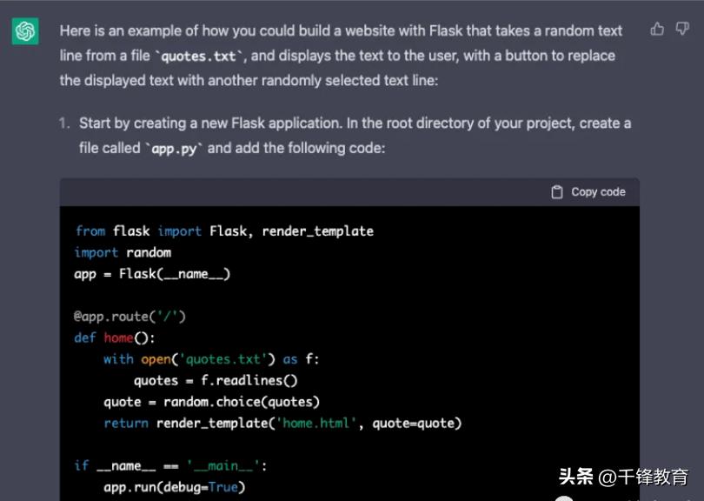Click the @app.route('/') decorator line

[x=130, y=317]
